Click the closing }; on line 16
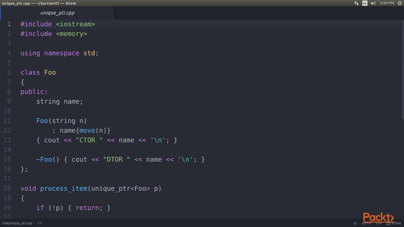The width and height of the screenshot is (404, 227). [24, 169]
